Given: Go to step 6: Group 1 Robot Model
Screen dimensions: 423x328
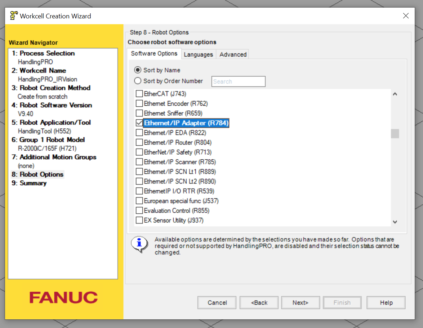Looking at the screenshot, I should 48,139.
